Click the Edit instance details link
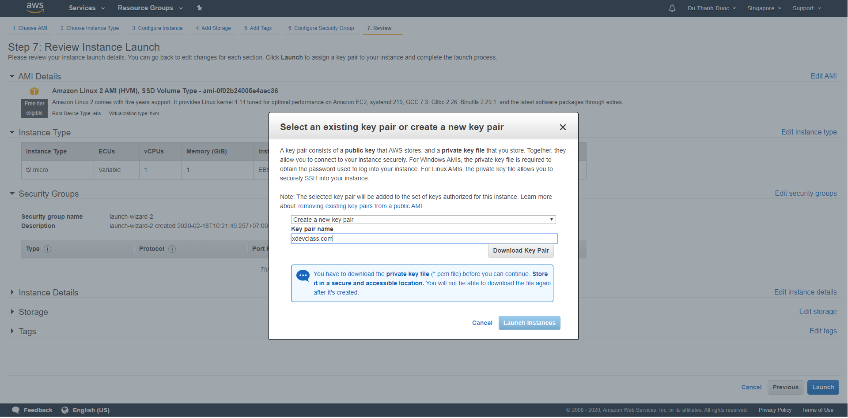 point(805,292)
